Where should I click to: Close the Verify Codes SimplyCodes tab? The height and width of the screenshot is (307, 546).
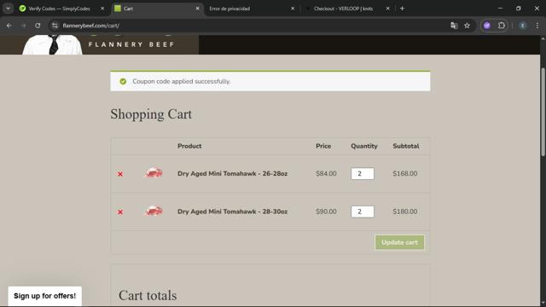pyautogui.click(x=102, y=9)
